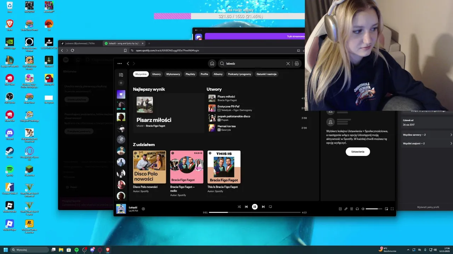The width and height of the screenshot is (453, 254).
Task: Go back in Spotify navigation
Action: [128, 64]
